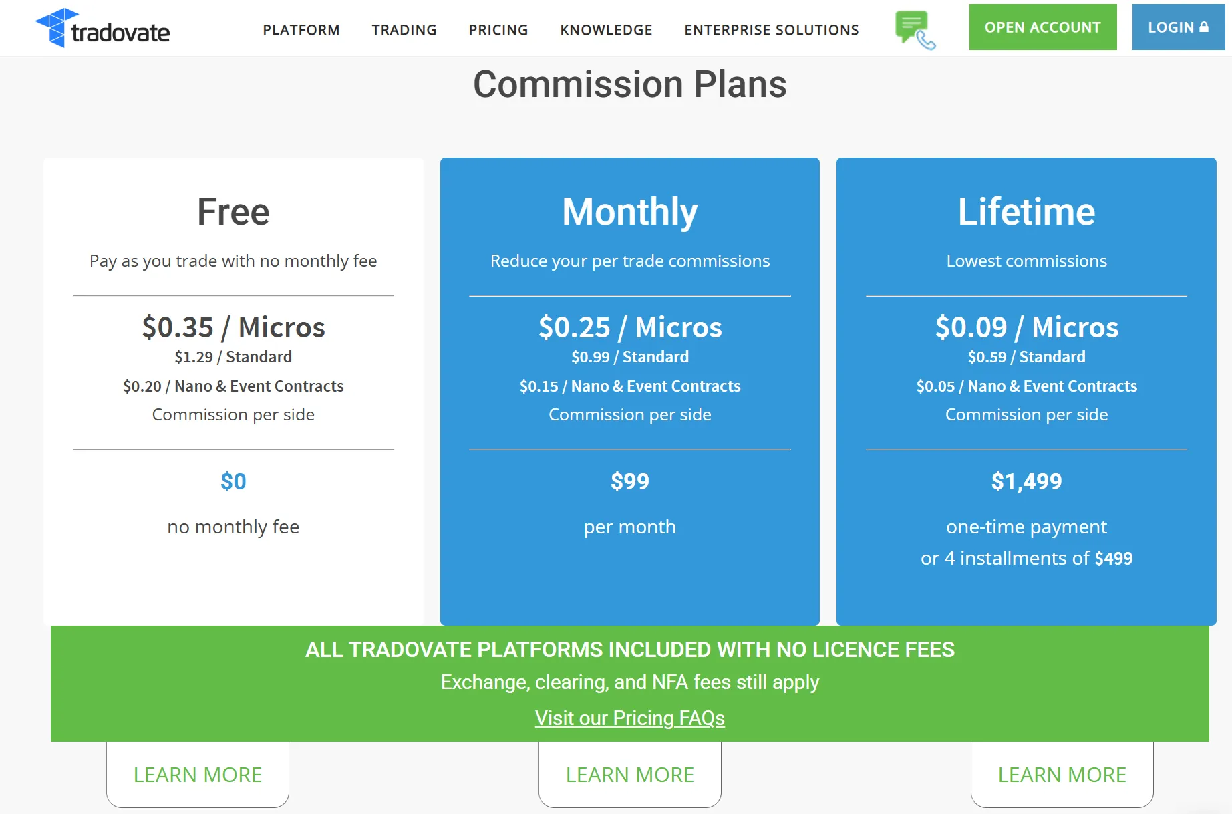Select the Monthly plan heading
Image resolution: width=1232 pixels, height=814 pixels.
[x=630, y=213]
